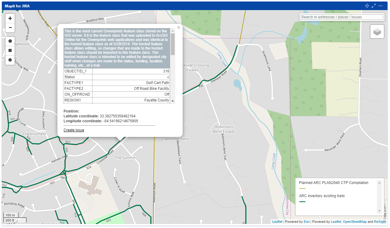The width and height of the screenshot is (390, 228).
Task: Click the pan icon in the title bar
Action: (x=367, y=6)
